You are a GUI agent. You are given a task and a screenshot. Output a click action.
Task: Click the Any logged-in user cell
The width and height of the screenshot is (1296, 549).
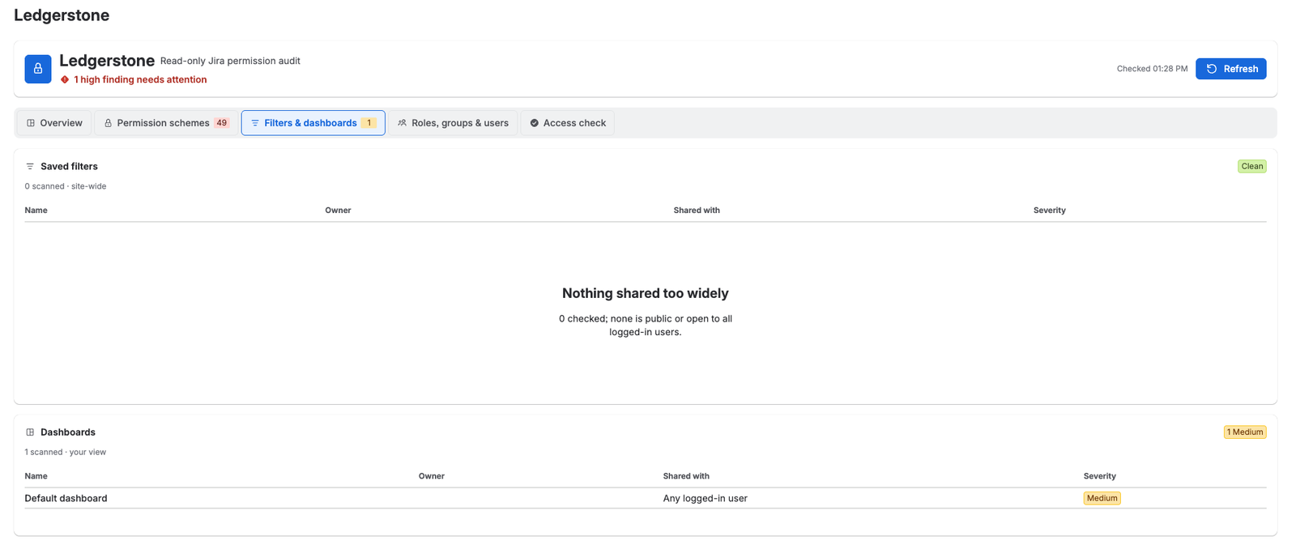click(705, 499)
